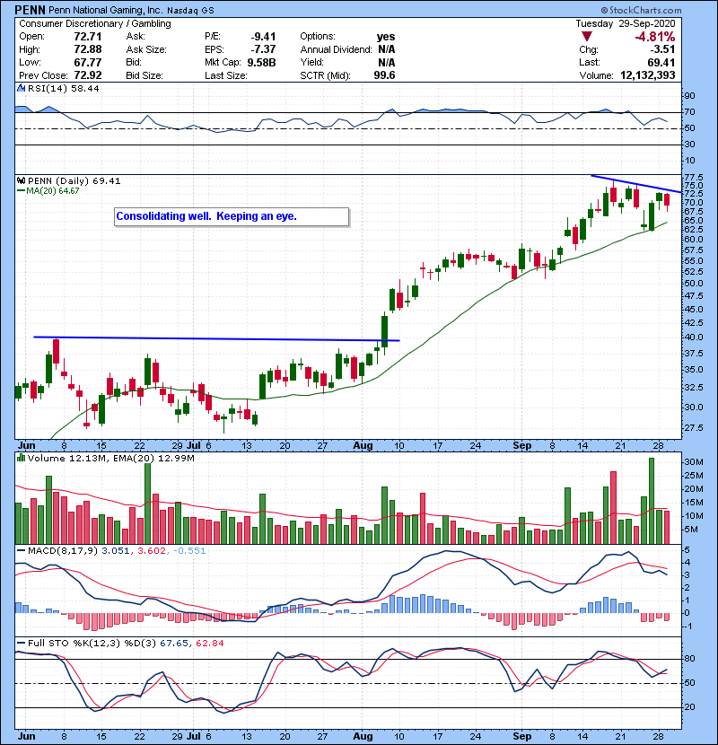Click the Jun label on price axis

[27, 446]
